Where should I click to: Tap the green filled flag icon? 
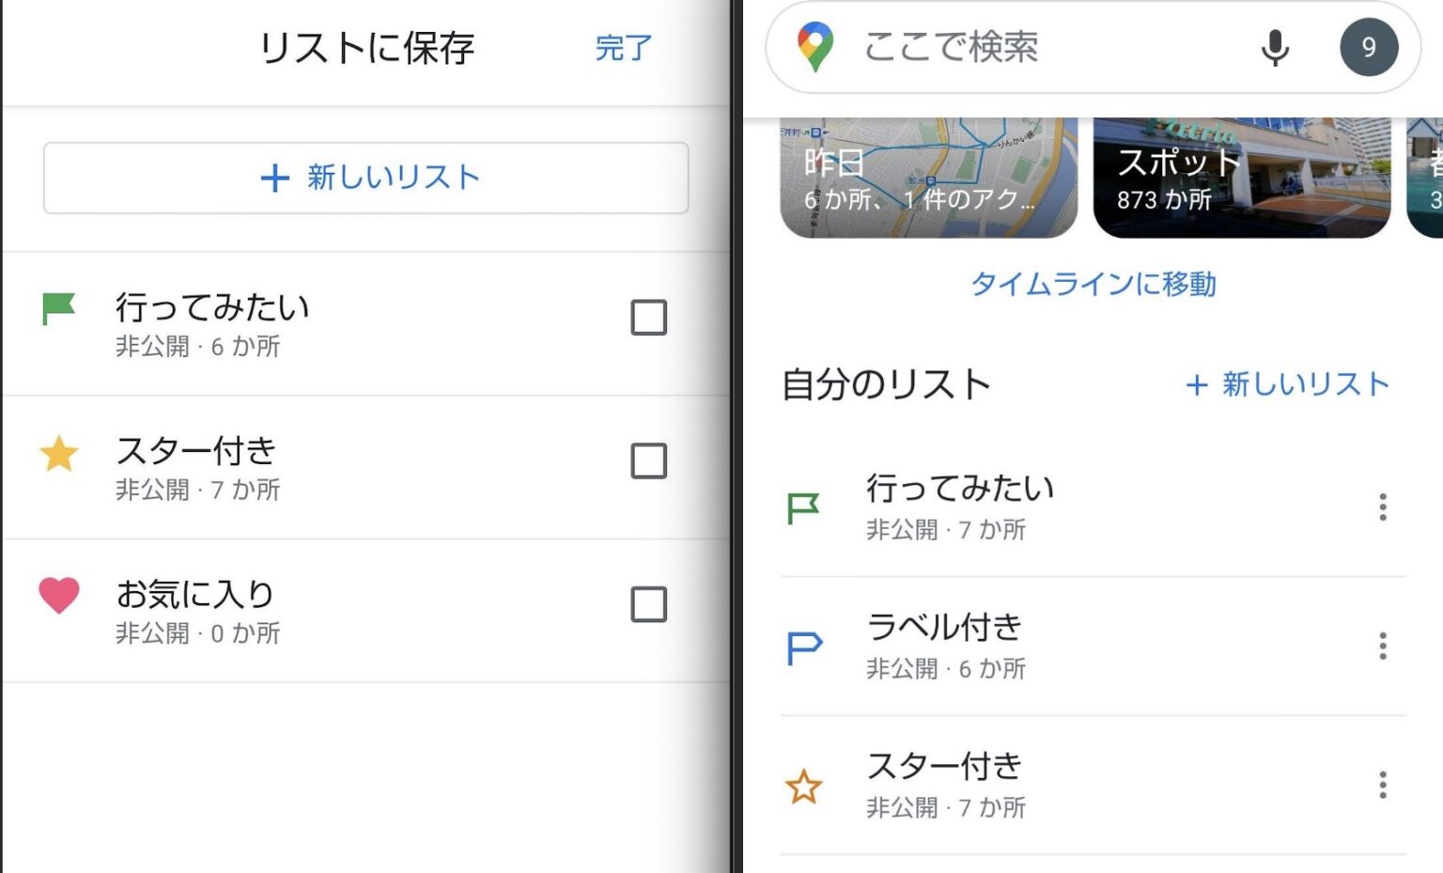58,308
